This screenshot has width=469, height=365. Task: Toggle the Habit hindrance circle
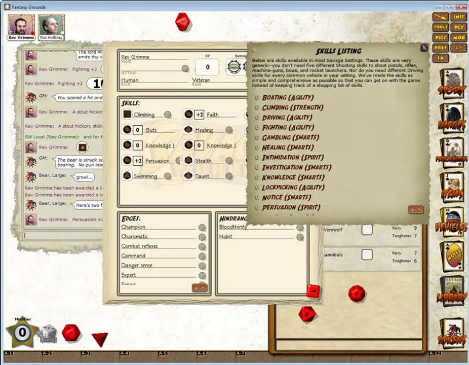300,237
